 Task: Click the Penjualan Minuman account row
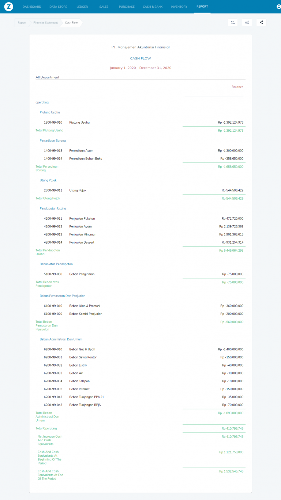coord(82,234)
